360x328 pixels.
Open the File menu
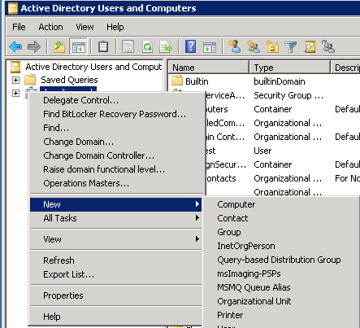tap(19, 27)
